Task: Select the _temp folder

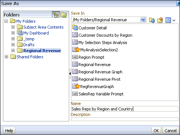Action: (29, 39)
